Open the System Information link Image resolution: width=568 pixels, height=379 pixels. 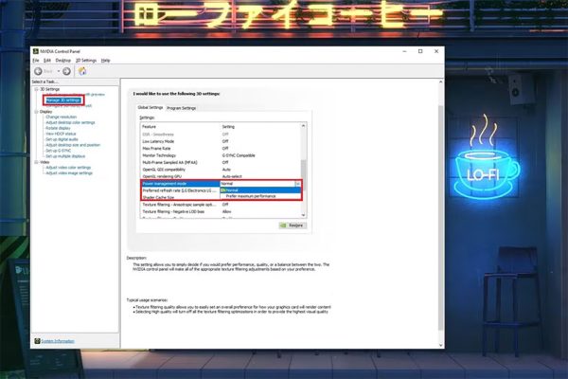coord(57,340)
